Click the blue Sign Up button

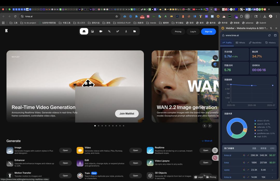[x=208, y=32]
